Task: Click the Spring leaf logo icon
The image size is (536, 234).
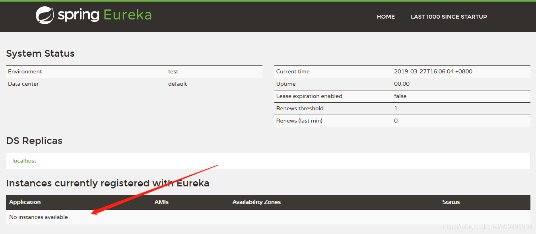Action: tap(45, 15)
